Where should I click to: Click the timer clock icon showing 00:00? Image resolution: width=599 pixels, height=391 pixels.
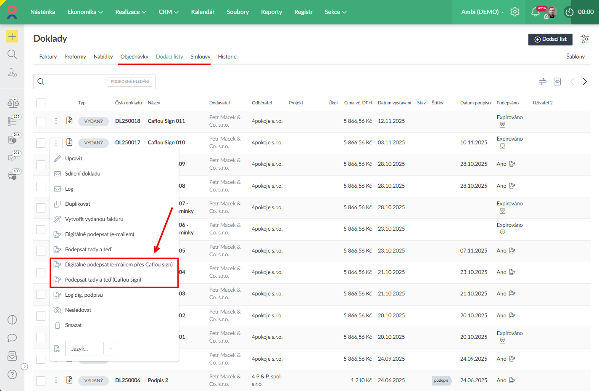point(570,12)
